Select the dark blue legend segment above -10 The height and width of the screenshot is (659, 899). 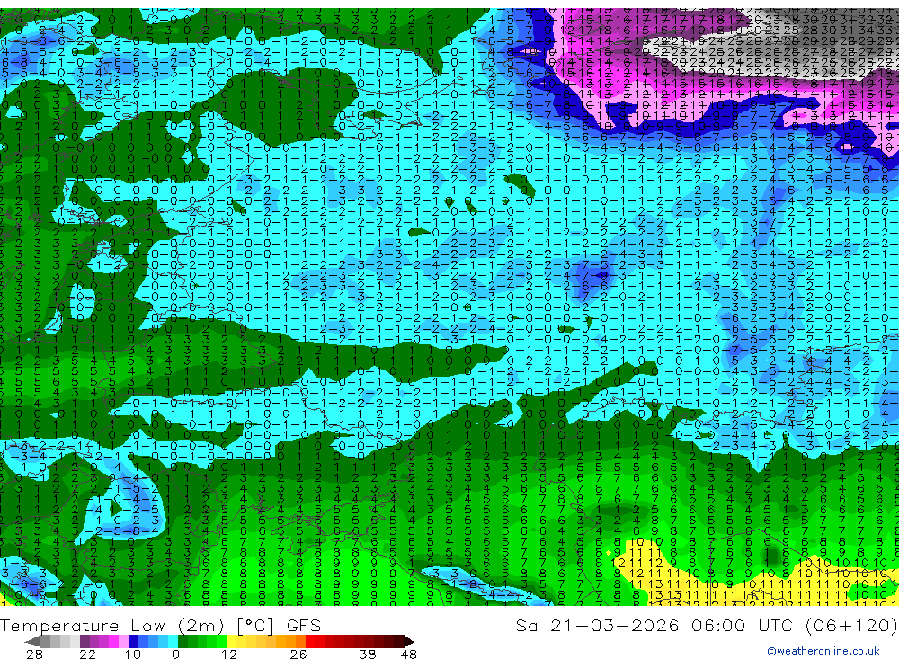tap(133, 641)
